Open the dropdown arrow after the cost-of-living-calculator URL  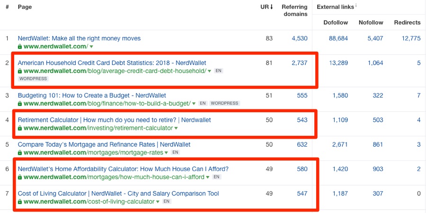coord(158,202)
